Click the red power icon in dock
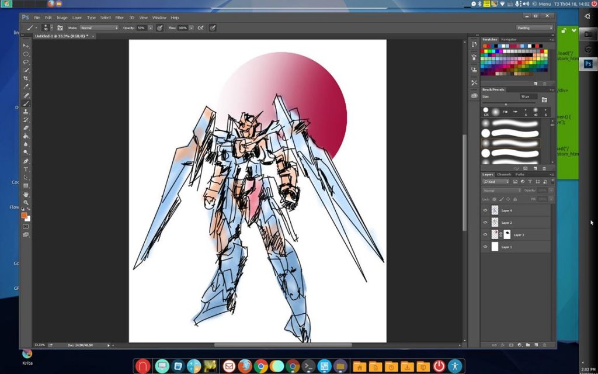Screen dimensions: 598x374 [x=439, y=366]
